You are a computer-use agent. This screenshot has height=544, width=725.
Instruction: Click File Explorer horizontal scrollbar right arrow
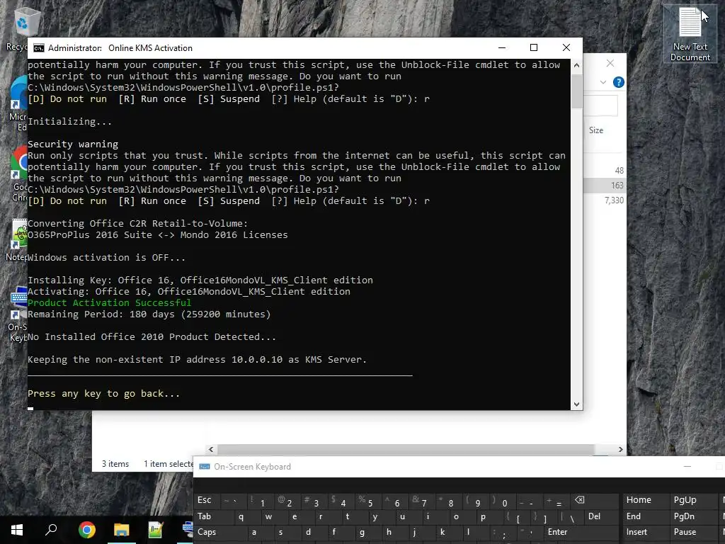[x=620, y=449]
